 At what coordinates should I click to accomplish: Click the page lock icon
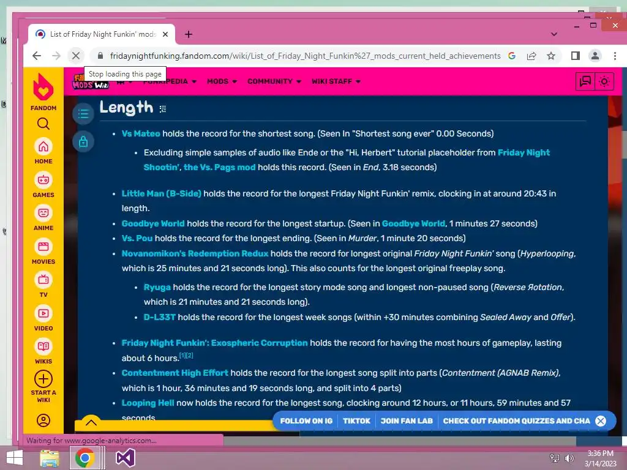tap(83, 141)
